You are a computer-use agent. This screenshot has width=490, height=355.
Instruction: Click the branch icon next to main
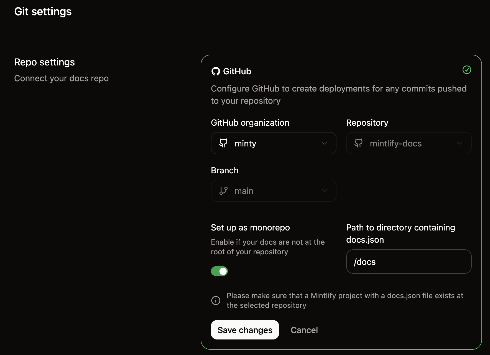coord(223,191)
